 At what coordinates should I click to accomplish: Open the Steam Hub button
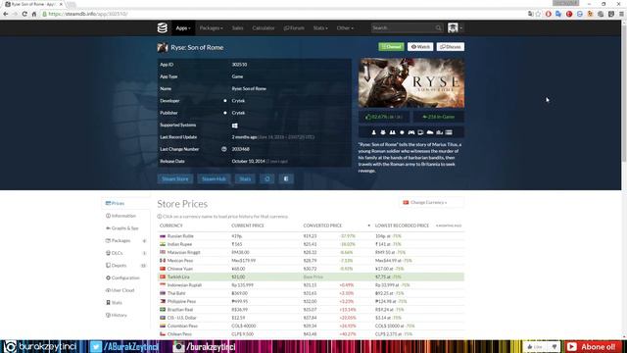[x=214, y=178]
